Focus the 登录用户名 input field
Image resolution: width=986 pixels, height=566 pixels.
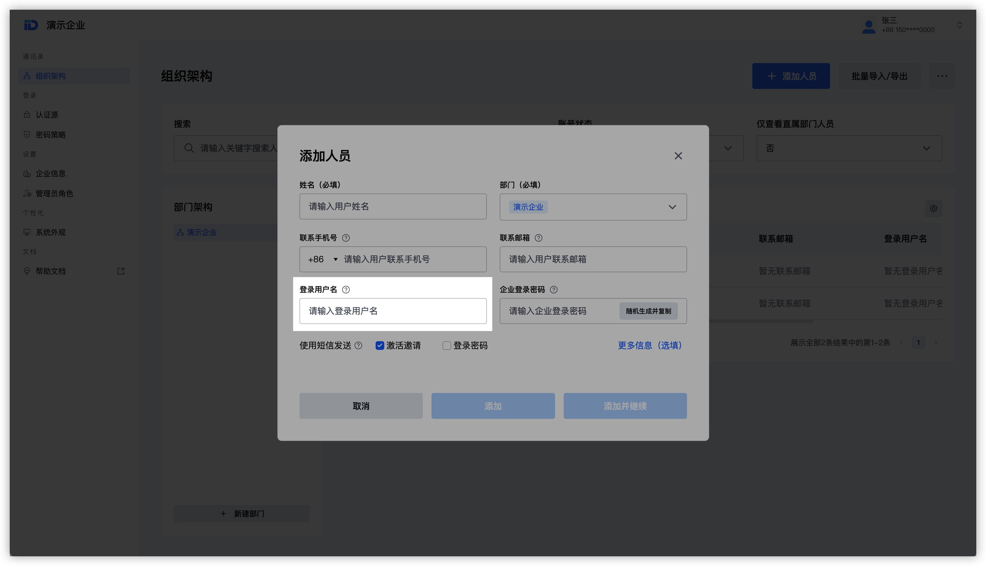(393, 311)
